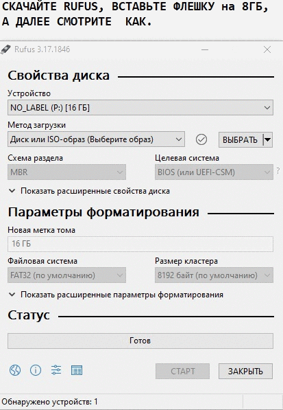Close the Rufus window via X
The height and width of the screenshot is (410, 283).
267,49
